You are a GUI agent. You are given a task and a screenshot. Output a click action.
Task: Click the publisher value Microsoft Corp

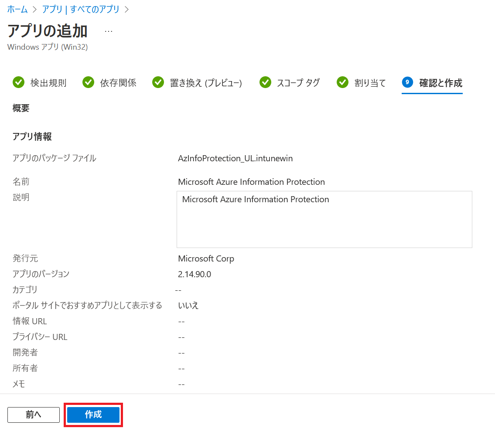206,258
